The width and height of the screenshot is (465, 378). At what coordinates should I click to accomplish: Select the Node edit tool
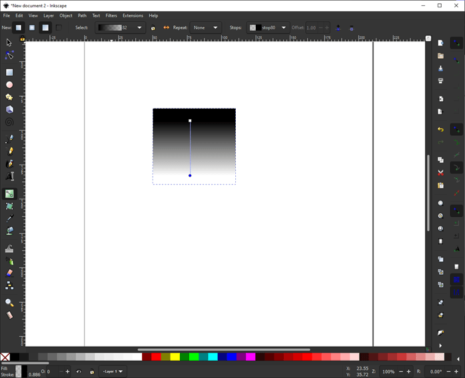tap(9, 55)
